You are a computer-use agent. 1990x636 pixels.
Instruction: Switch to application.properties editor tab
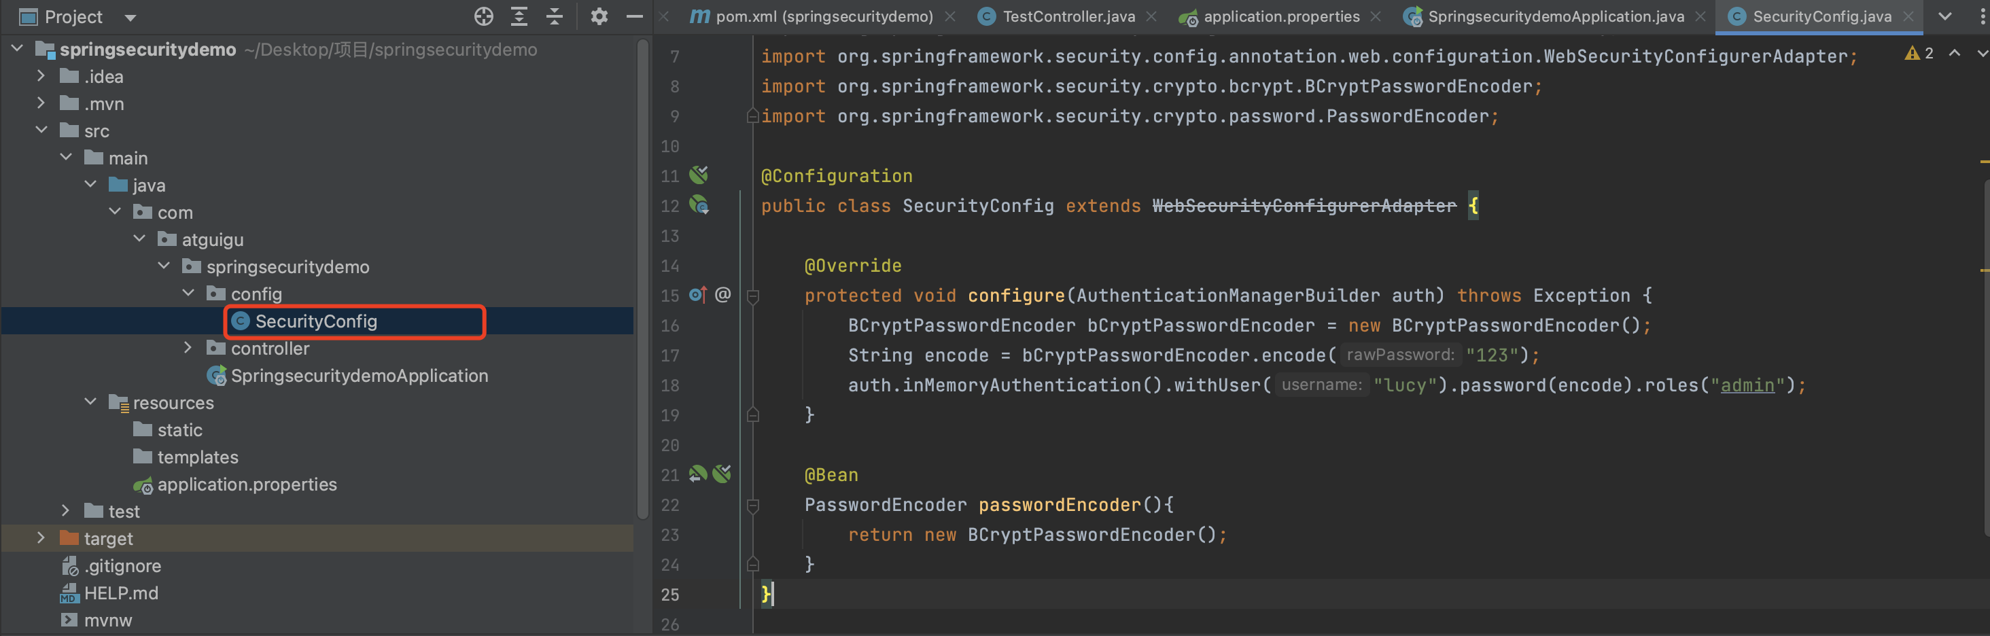[1281, 16]
